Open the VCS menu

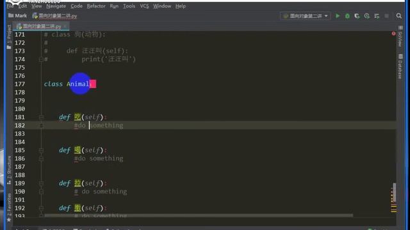144,6
